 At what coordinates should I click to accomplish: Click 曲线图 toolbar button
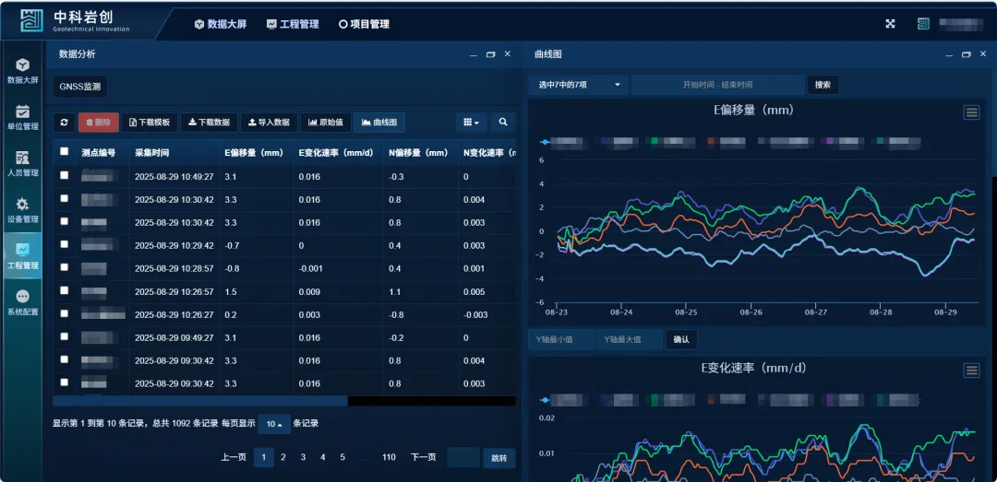pyautogui.click(x=379, y=123)
